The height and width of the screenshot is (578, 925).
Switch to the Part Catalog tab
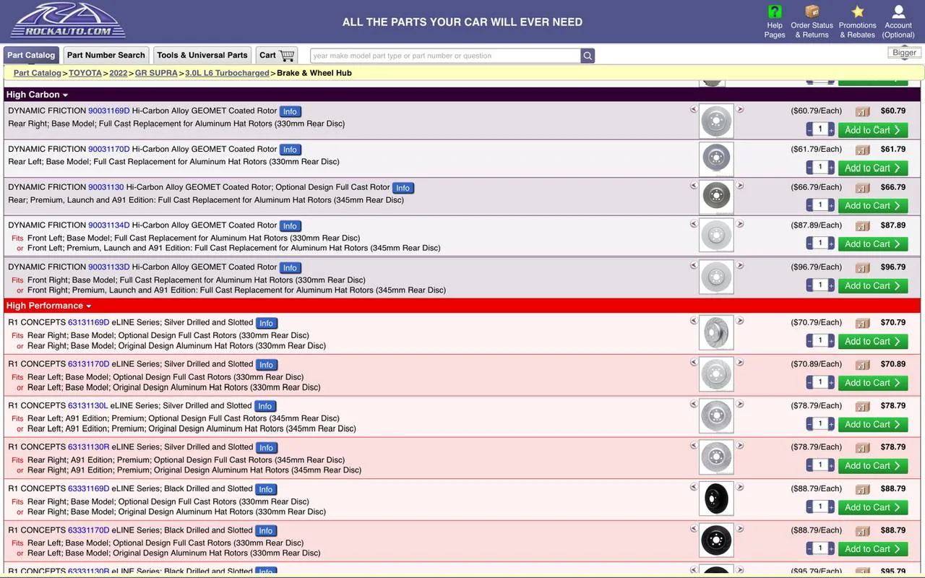(31, 55)
